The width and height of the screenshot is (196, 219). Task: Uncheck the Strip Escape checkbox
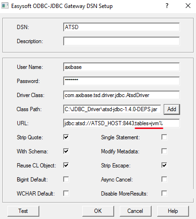point(164,166)
